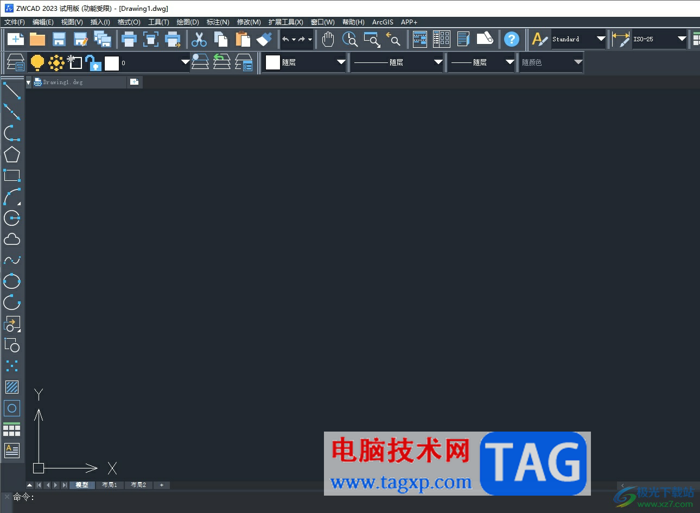Viewport: 700px width, 513px height.
Task: Select Zoom Window tool
Action: tap(372, 39)
